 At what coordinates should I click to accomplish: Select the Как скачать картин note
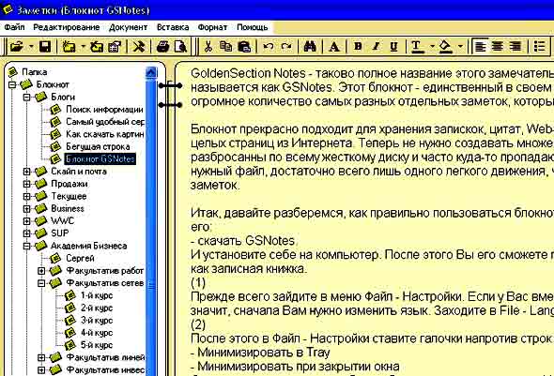pyautogui.click(x=105, y=134)
